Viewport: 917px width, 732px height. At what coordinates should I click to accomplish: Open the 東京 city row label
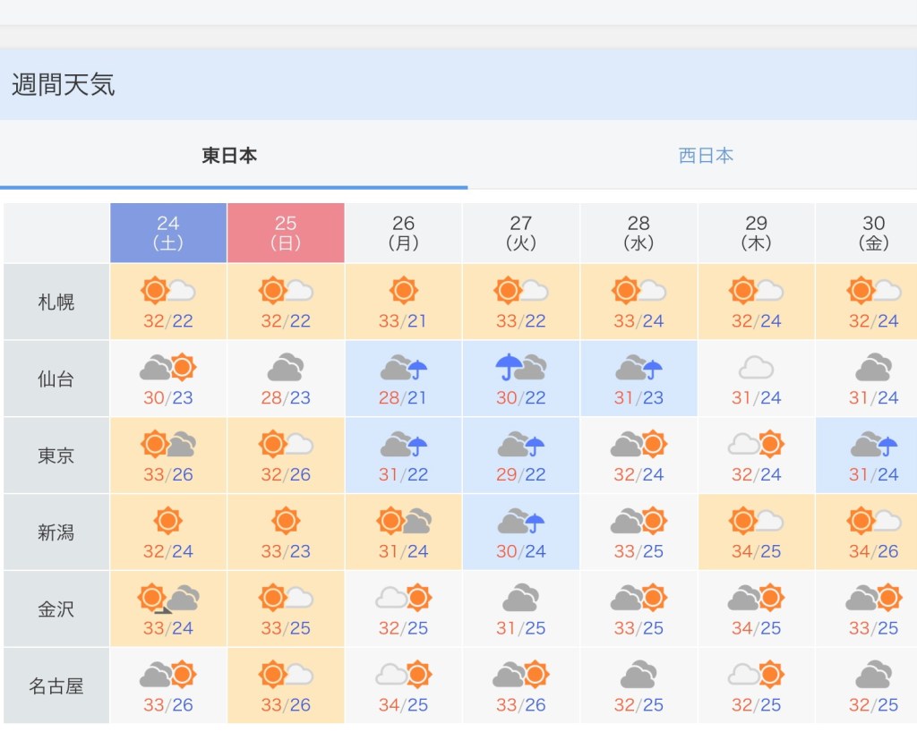pyautogui.click(x=56, y=456)
